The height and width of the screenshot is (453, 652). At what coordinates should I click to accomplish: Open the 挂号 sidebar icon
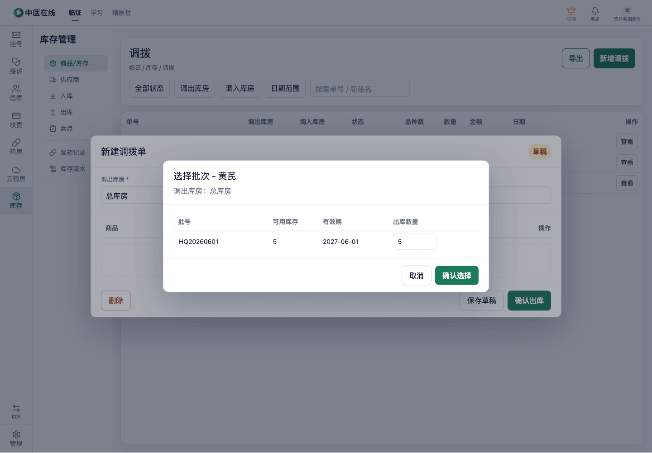click(16, 39)
